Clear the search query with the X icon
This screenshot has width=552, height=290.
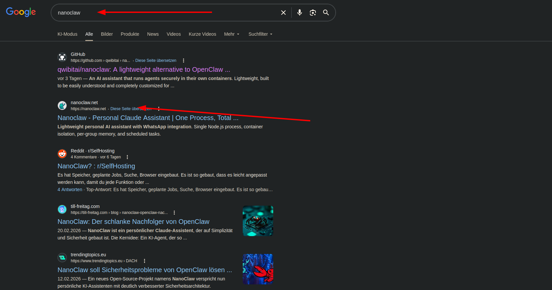point(283,13)
